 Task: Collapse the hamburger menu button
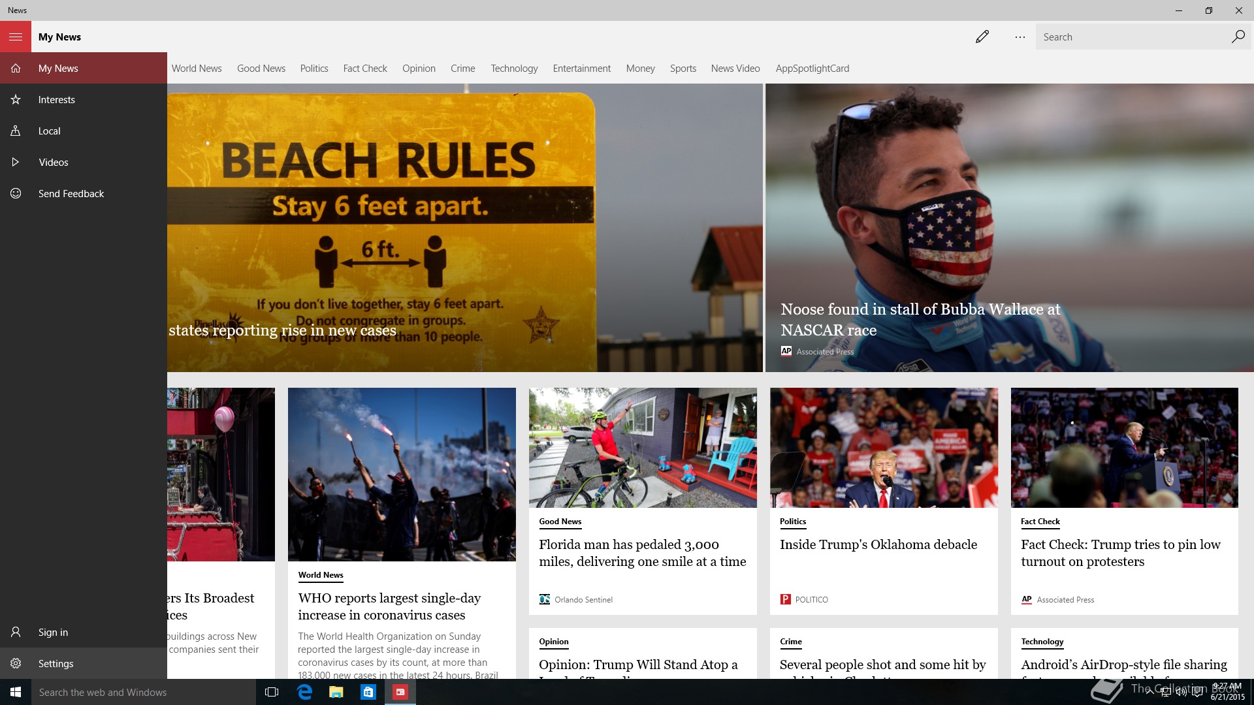(16, 37)
